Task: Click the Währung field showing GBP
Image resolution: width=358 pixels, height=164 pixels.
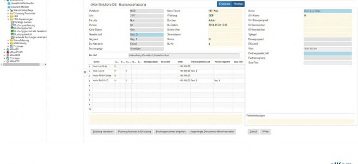Action: click(225, 16)
